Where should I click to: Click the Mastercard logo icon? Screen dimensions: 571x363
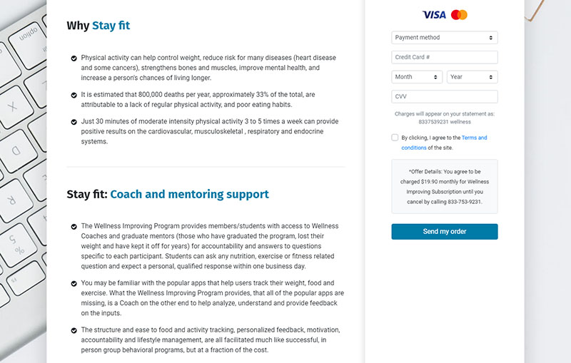[x=460, y=15]
